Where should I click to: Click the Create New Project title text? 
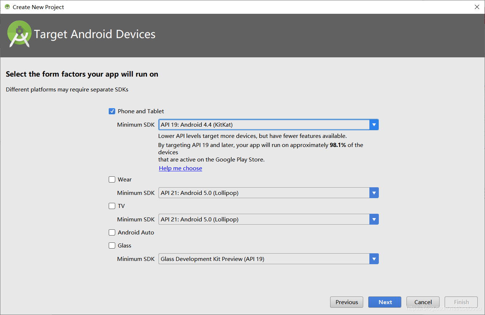coord(39,7)
